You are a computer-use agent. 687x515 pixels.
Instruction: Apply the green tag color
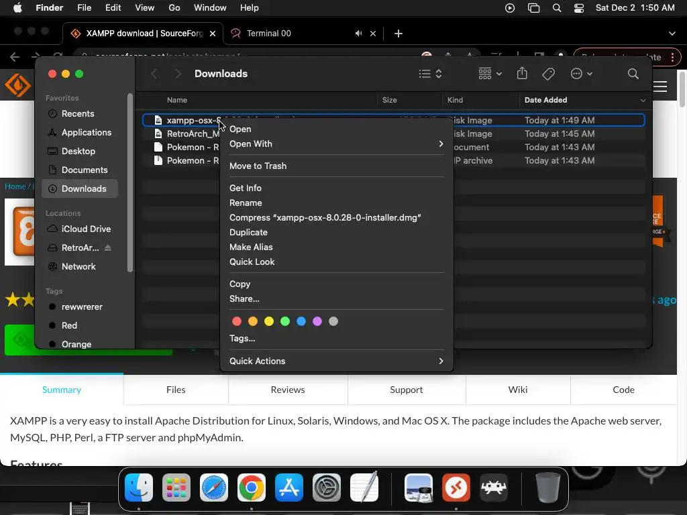coord(285,321)
